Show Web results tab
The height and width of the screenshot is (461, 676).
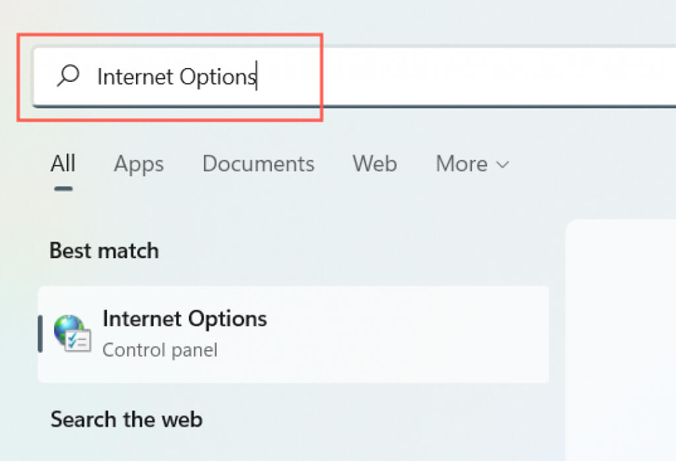click(374, 164)
